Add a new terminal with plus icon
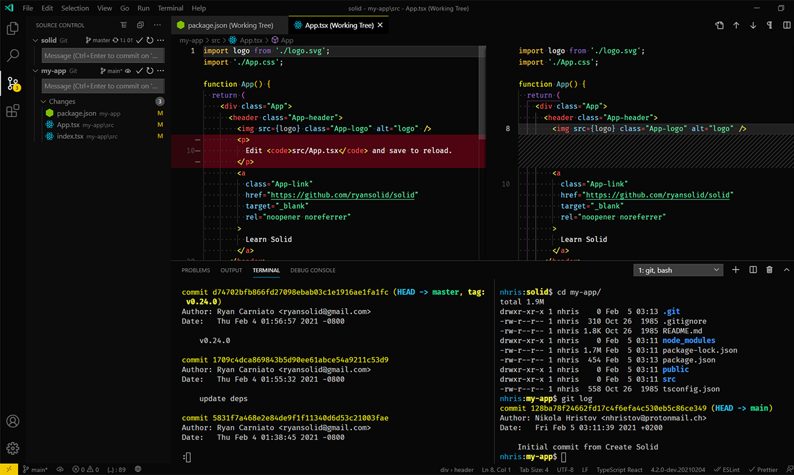This screenshot has width=794, height=475. (x=736, y=270)
